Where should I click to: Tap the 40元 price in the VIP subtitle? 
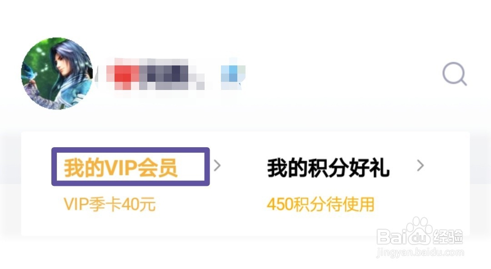click(138, 205)
